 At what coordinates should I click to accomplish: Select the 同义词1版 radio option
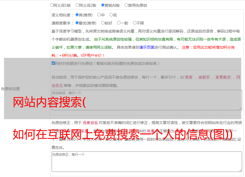52,5
